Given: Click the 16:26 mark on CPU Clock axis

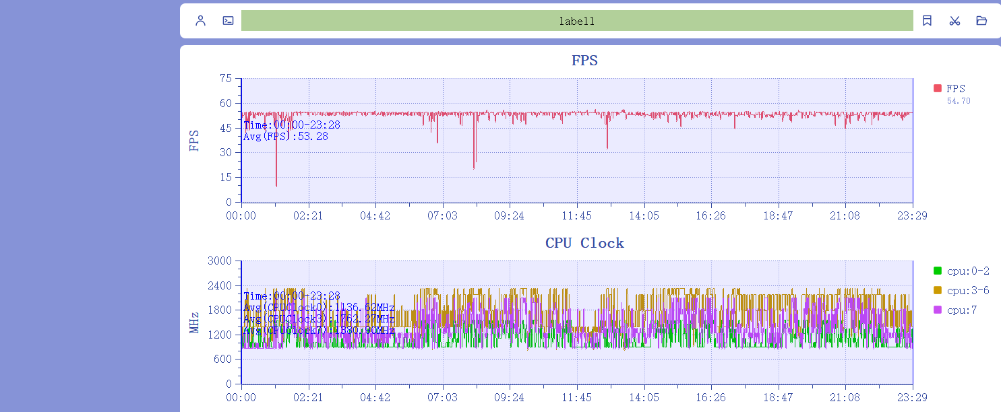Looking at the screenshot, I should coord(710,398).
